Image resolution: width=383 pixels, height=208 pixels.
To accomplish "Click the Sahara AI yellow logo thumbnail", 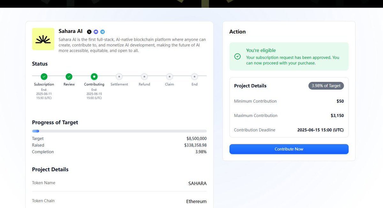I will point(43,39).
